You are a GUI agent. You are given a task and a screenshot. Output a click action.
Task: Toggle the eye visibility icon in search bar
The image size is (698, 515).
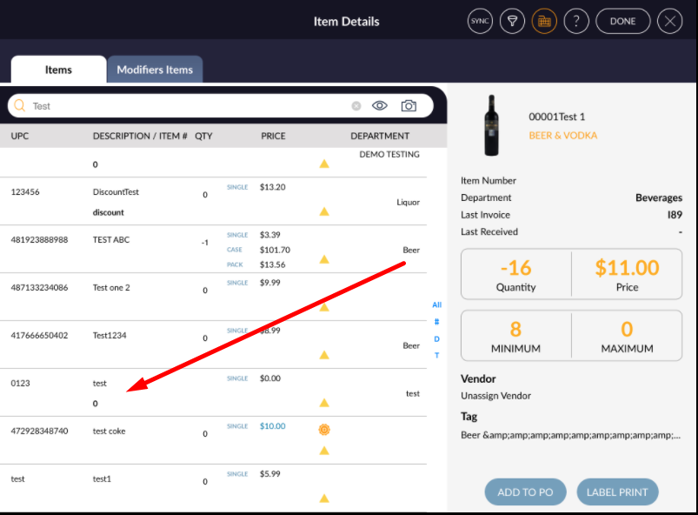(380, 106)
